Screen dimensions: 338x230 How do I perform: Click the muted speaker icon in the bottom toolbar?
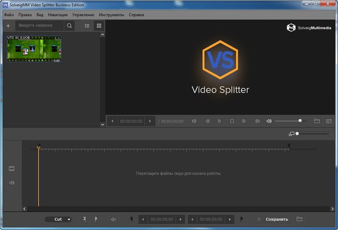point(113,219)
